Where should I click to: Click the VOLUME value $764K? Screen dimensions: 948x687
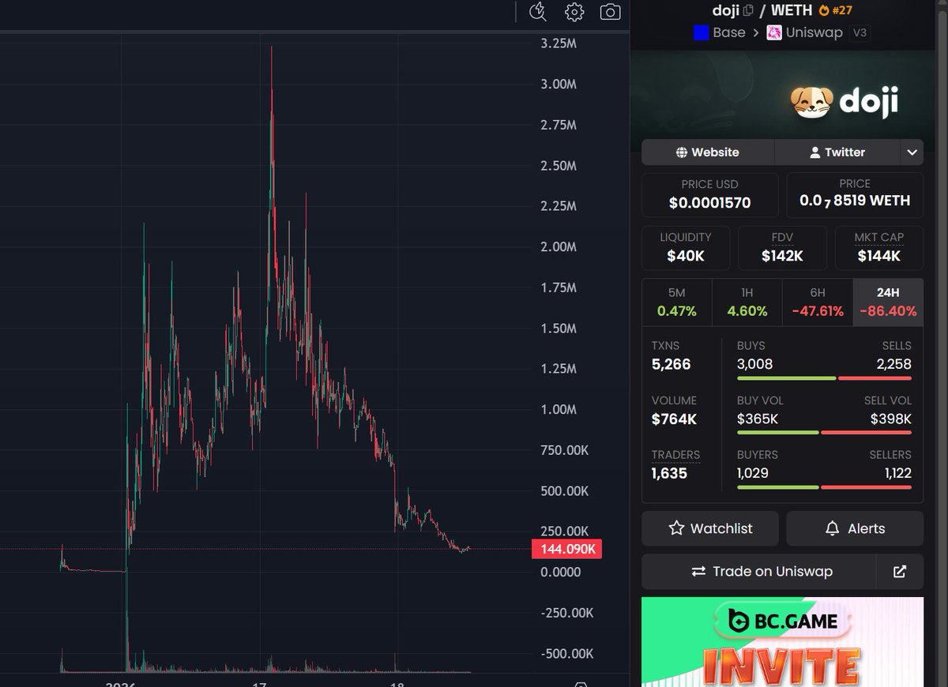click(674, 419)
